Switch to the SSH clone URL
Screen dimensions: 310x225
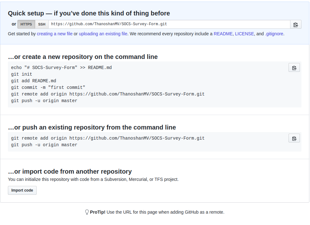pyautogui.click(x=42, y=24)
